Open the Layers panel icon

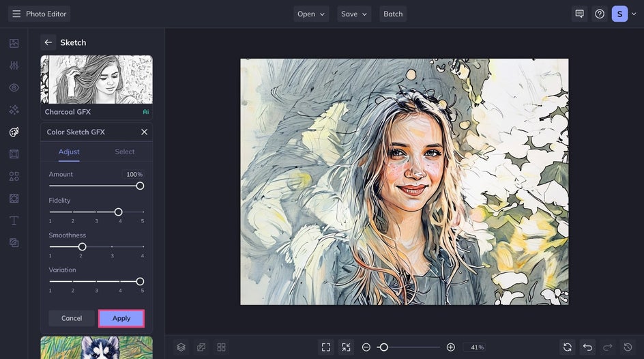181,347
